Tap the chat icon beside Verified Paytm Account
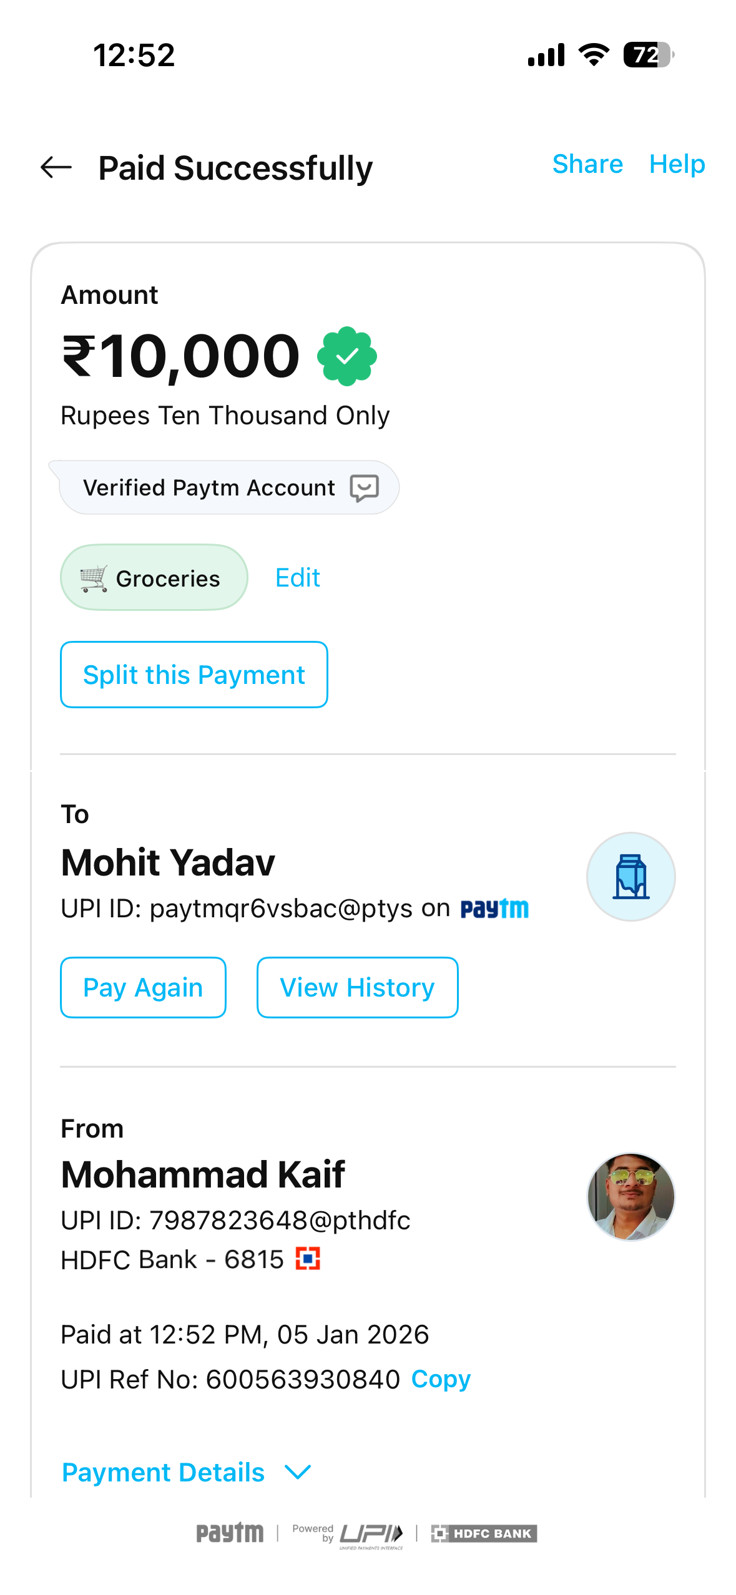Screen dimensions: 736x1595 pos(365,488)
